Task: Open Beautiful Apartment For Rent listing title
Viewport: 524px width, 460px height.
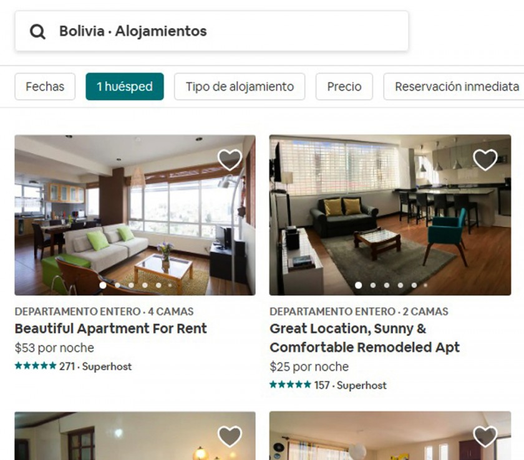Action: 110,328
